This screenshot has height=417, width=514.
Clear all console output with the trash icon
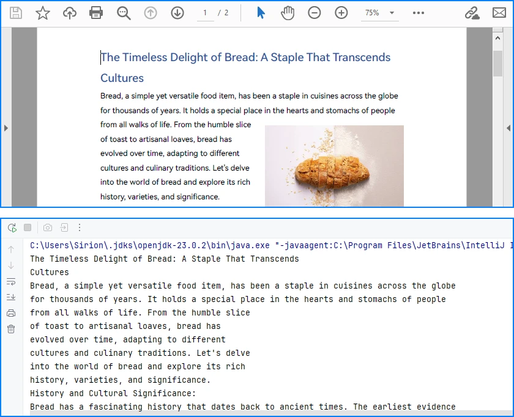coord(10,329)
